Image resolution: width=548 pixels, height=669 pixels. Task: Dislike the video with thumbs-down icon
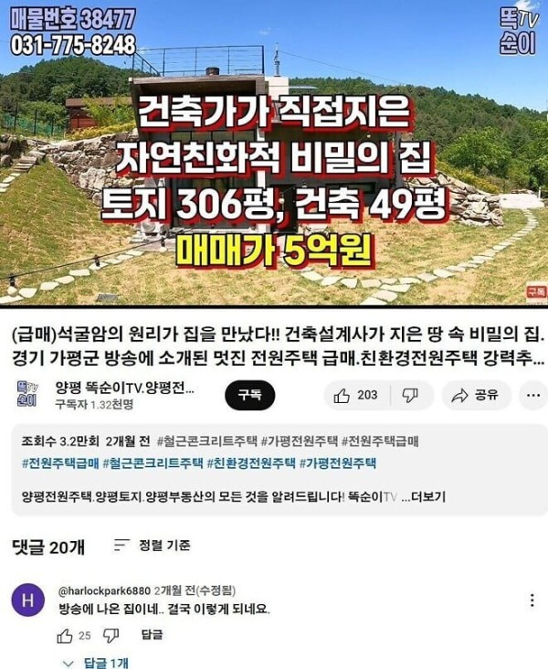[411, 395]
